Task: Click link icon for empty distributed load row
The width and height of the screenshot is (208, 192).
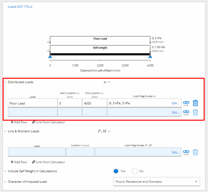Action: pos(186,113)
